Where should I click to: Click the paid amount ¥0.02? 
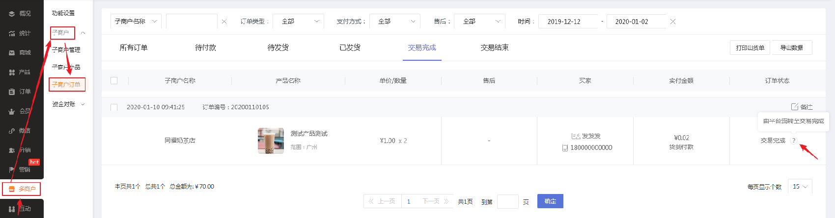(681, 138)
